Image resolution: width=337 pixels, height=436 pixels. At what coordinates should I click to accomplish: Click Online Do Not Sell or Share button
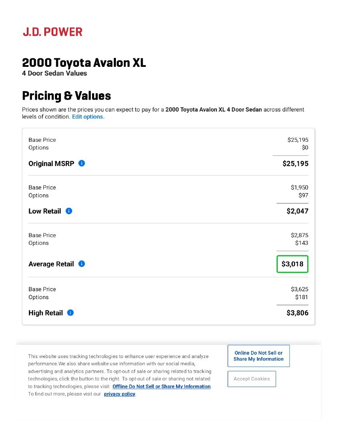[258, 356]
